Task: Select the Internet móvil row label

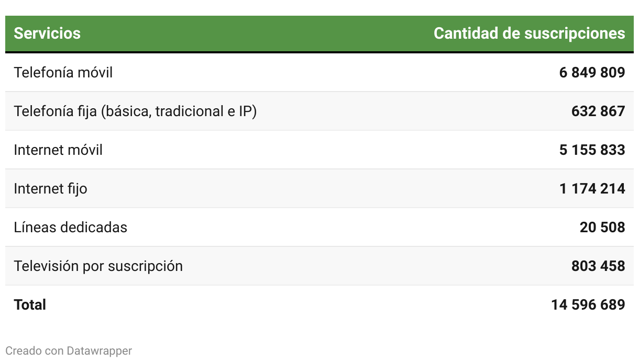Action: pyautogui.click(x=58, y=150)
